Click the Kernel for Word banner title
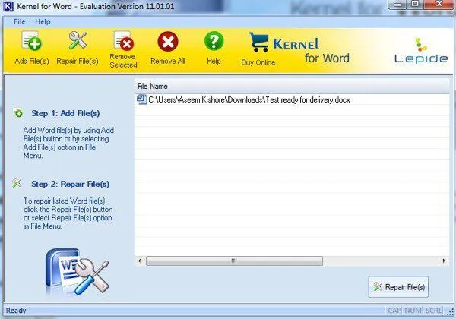Image resolution: width=456 pixels, height=319 pixels. point(311,51)
